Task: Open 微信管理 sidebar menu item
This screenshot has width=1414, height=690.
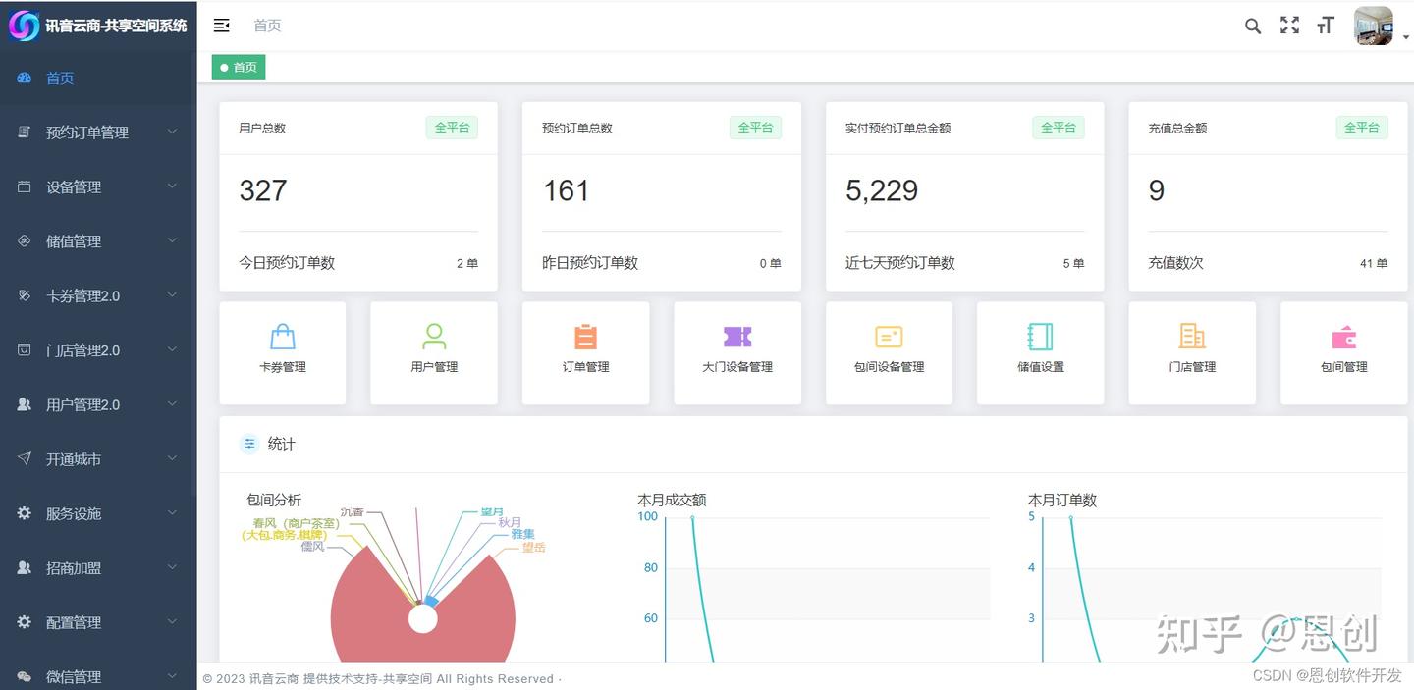Action: coord(98,676)
